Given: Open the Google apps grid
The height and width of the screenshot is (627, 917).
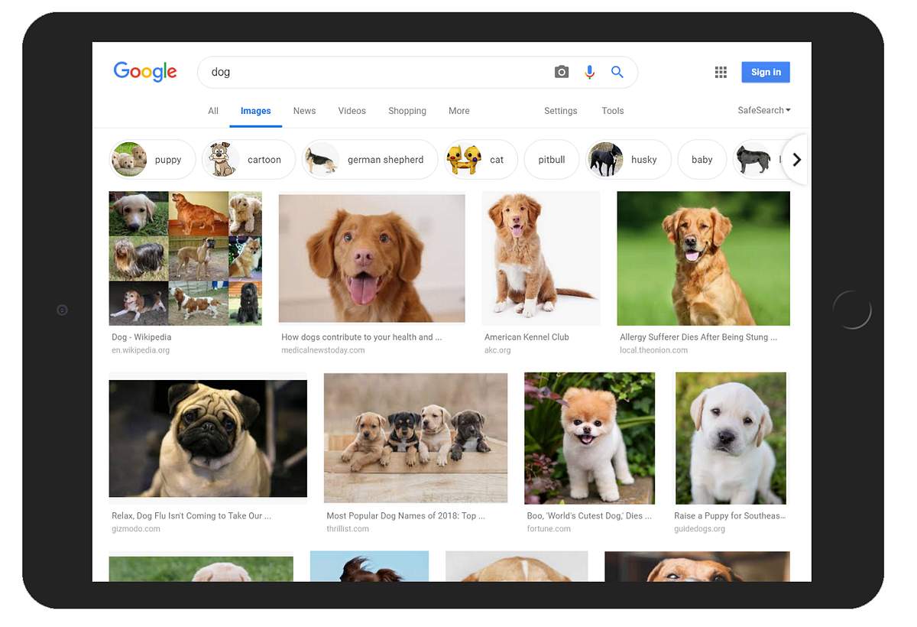Looking at the screenshot, I should pos(721,72).
